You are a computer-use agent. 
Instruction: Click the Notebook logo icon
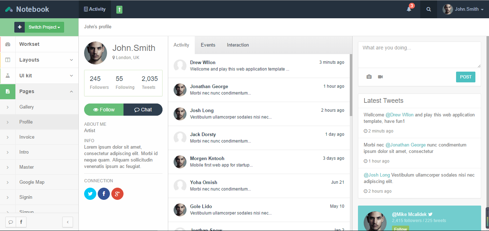point(9,9)
